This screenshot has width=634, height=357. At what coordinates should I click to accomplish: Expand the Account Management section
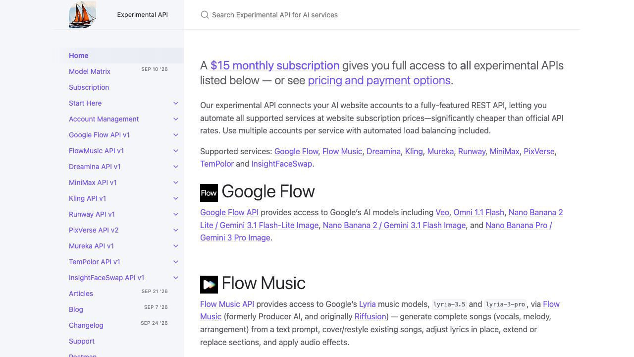[x=176, y=119]
